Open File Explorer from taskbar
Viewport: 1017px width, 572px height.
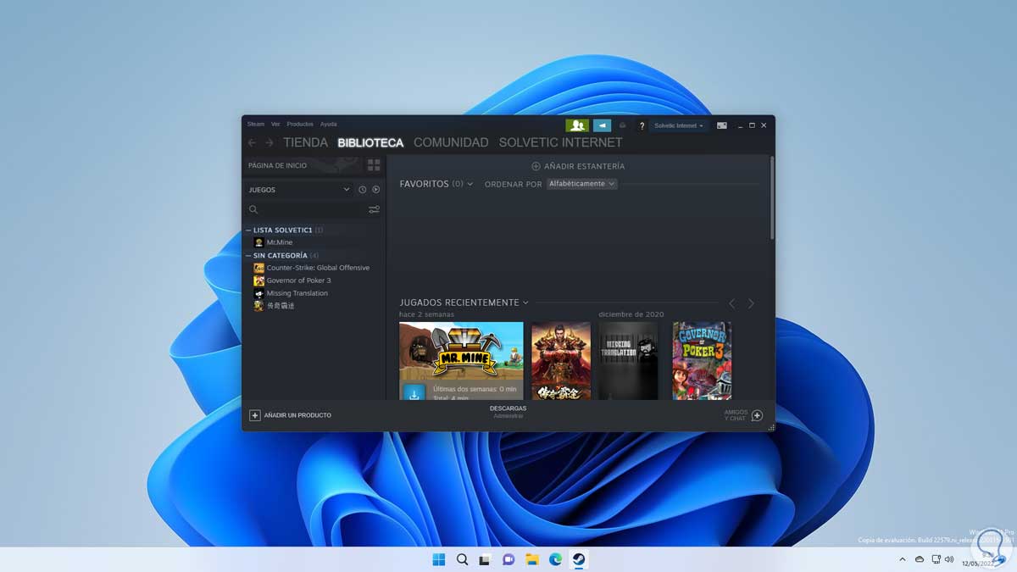pyautogui.click(x=531, y=559)
